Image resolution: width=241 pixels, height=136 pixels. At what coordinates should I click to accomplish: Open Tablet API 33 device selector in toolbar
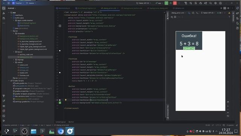[x=143, y=3]
